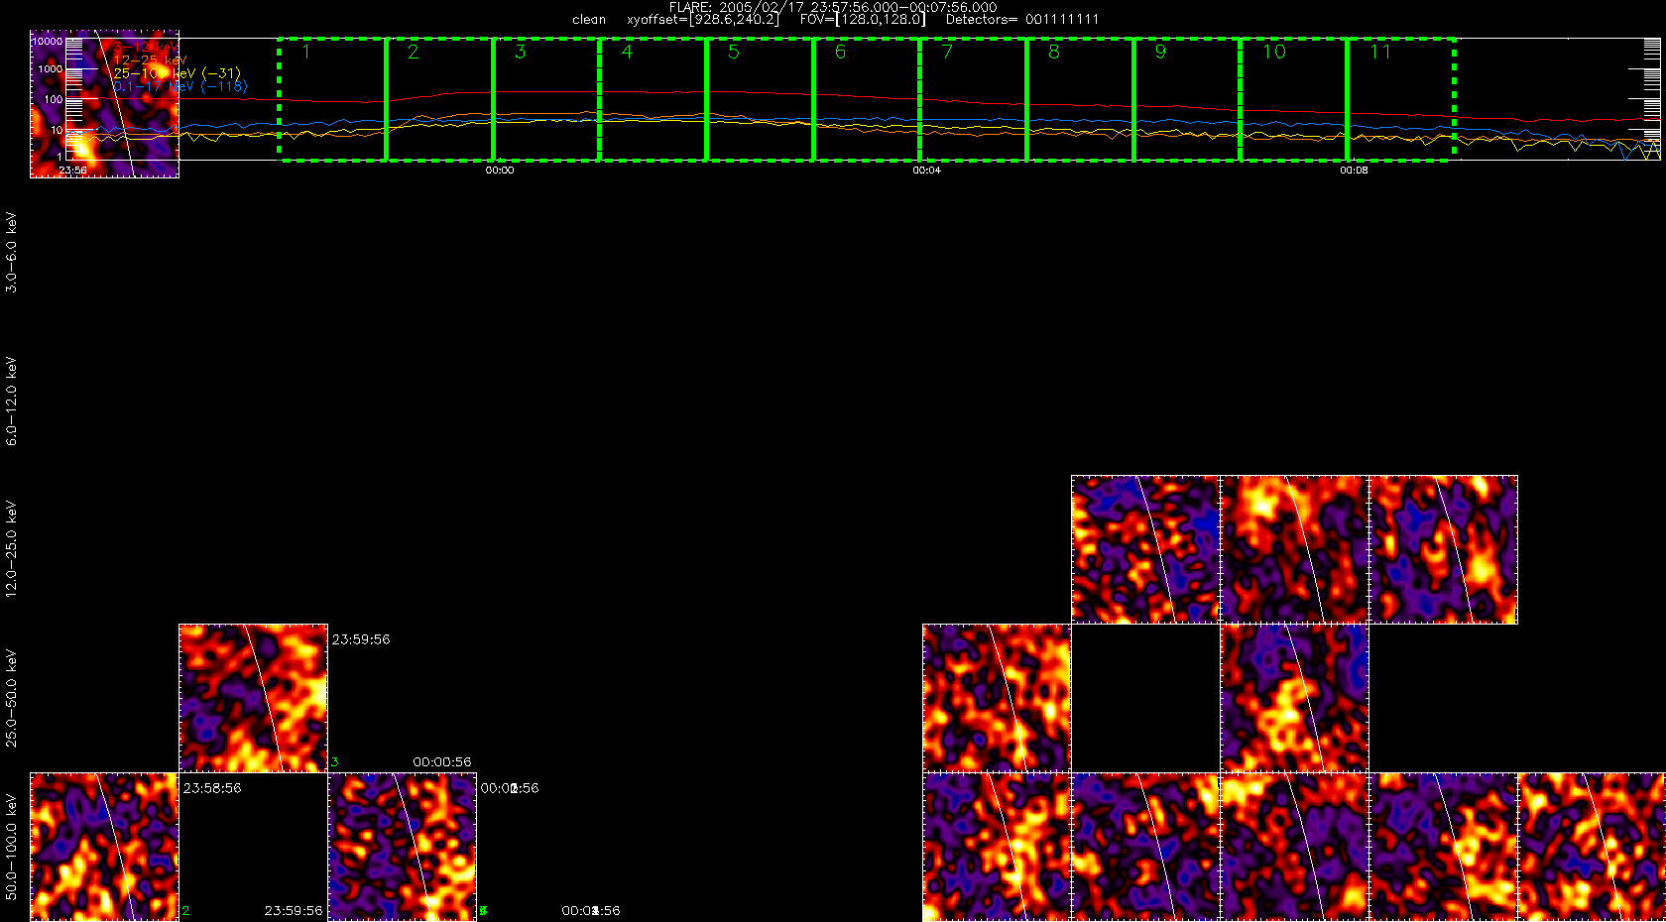Click the 00:00 time axis tick label
Image resolution: width=1666 pixels, height=922 pixels.
coord(500,171)
